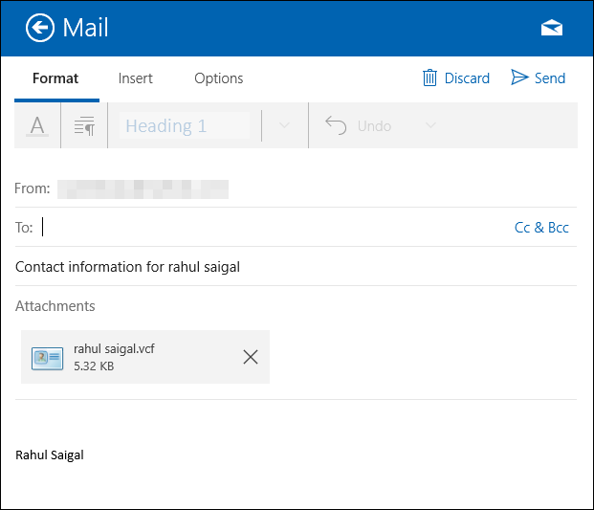The image size is (594, 510).
Task: Click the Discard trash icon
Action: [430, 78]
